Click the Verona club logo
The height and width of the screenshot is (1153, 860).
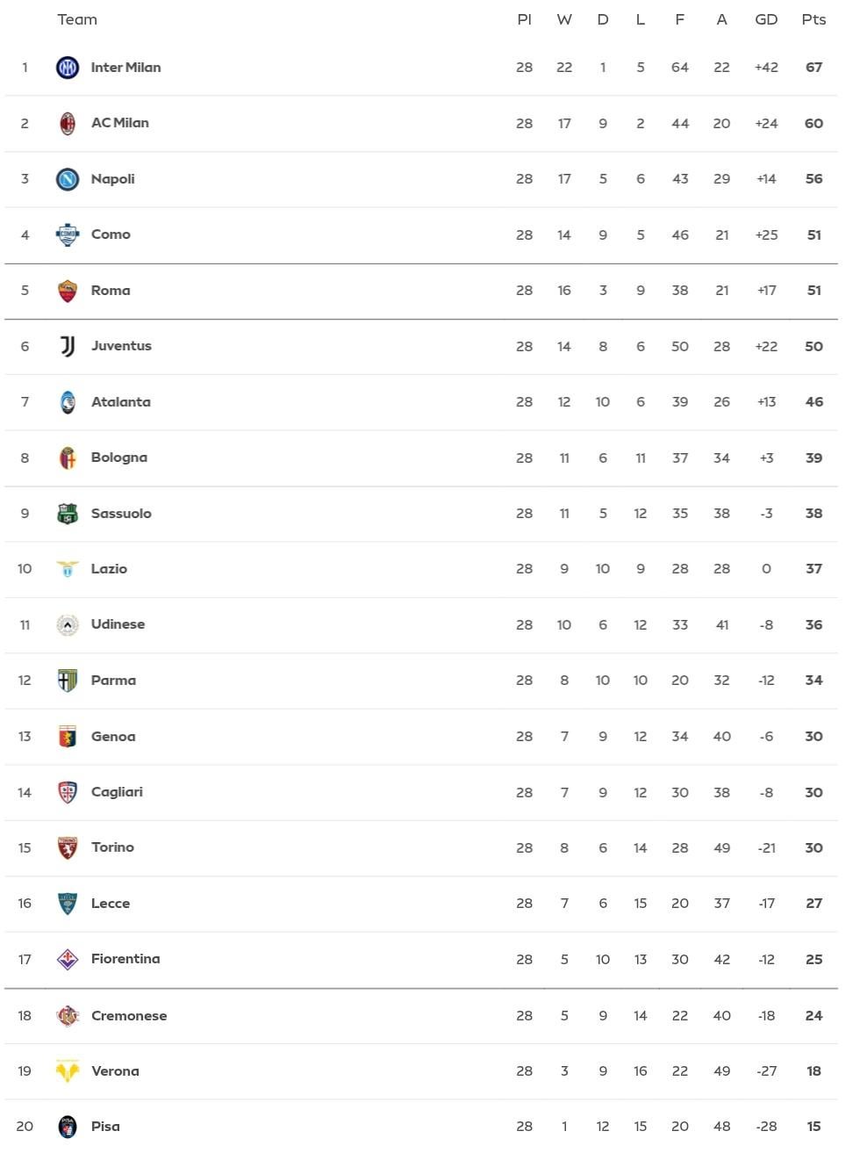click(68, 1071)
